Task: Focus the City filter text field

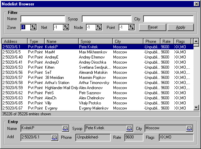Action: pos(168,19)
